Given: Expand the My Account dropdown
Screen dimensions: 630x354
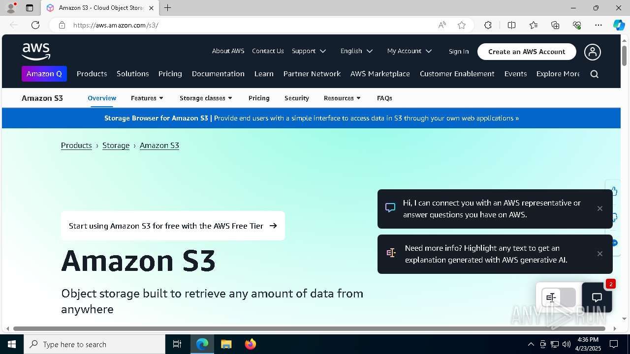Looking at the screenshot, I should (409, 51).
